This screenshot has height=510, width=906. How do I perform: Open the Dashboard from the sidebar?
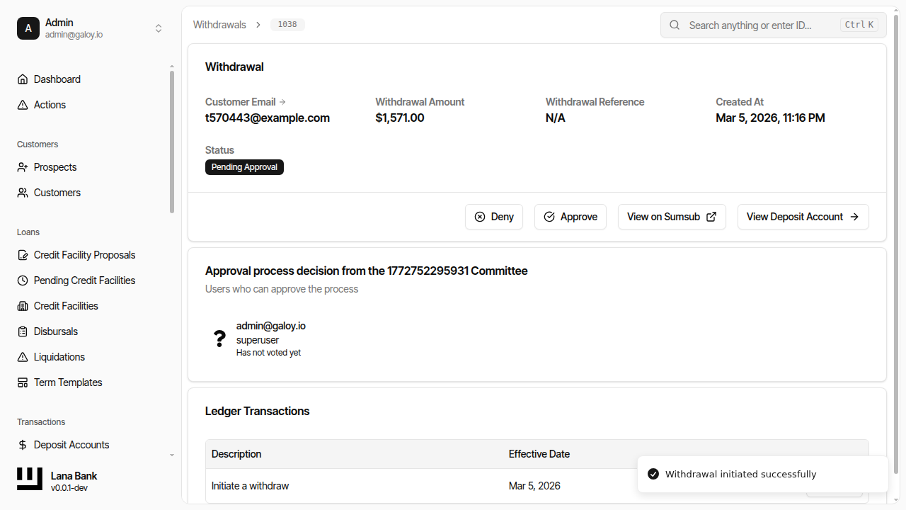(57, 79)
